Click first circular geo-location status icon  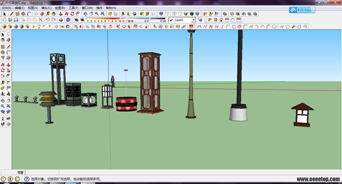3,179
